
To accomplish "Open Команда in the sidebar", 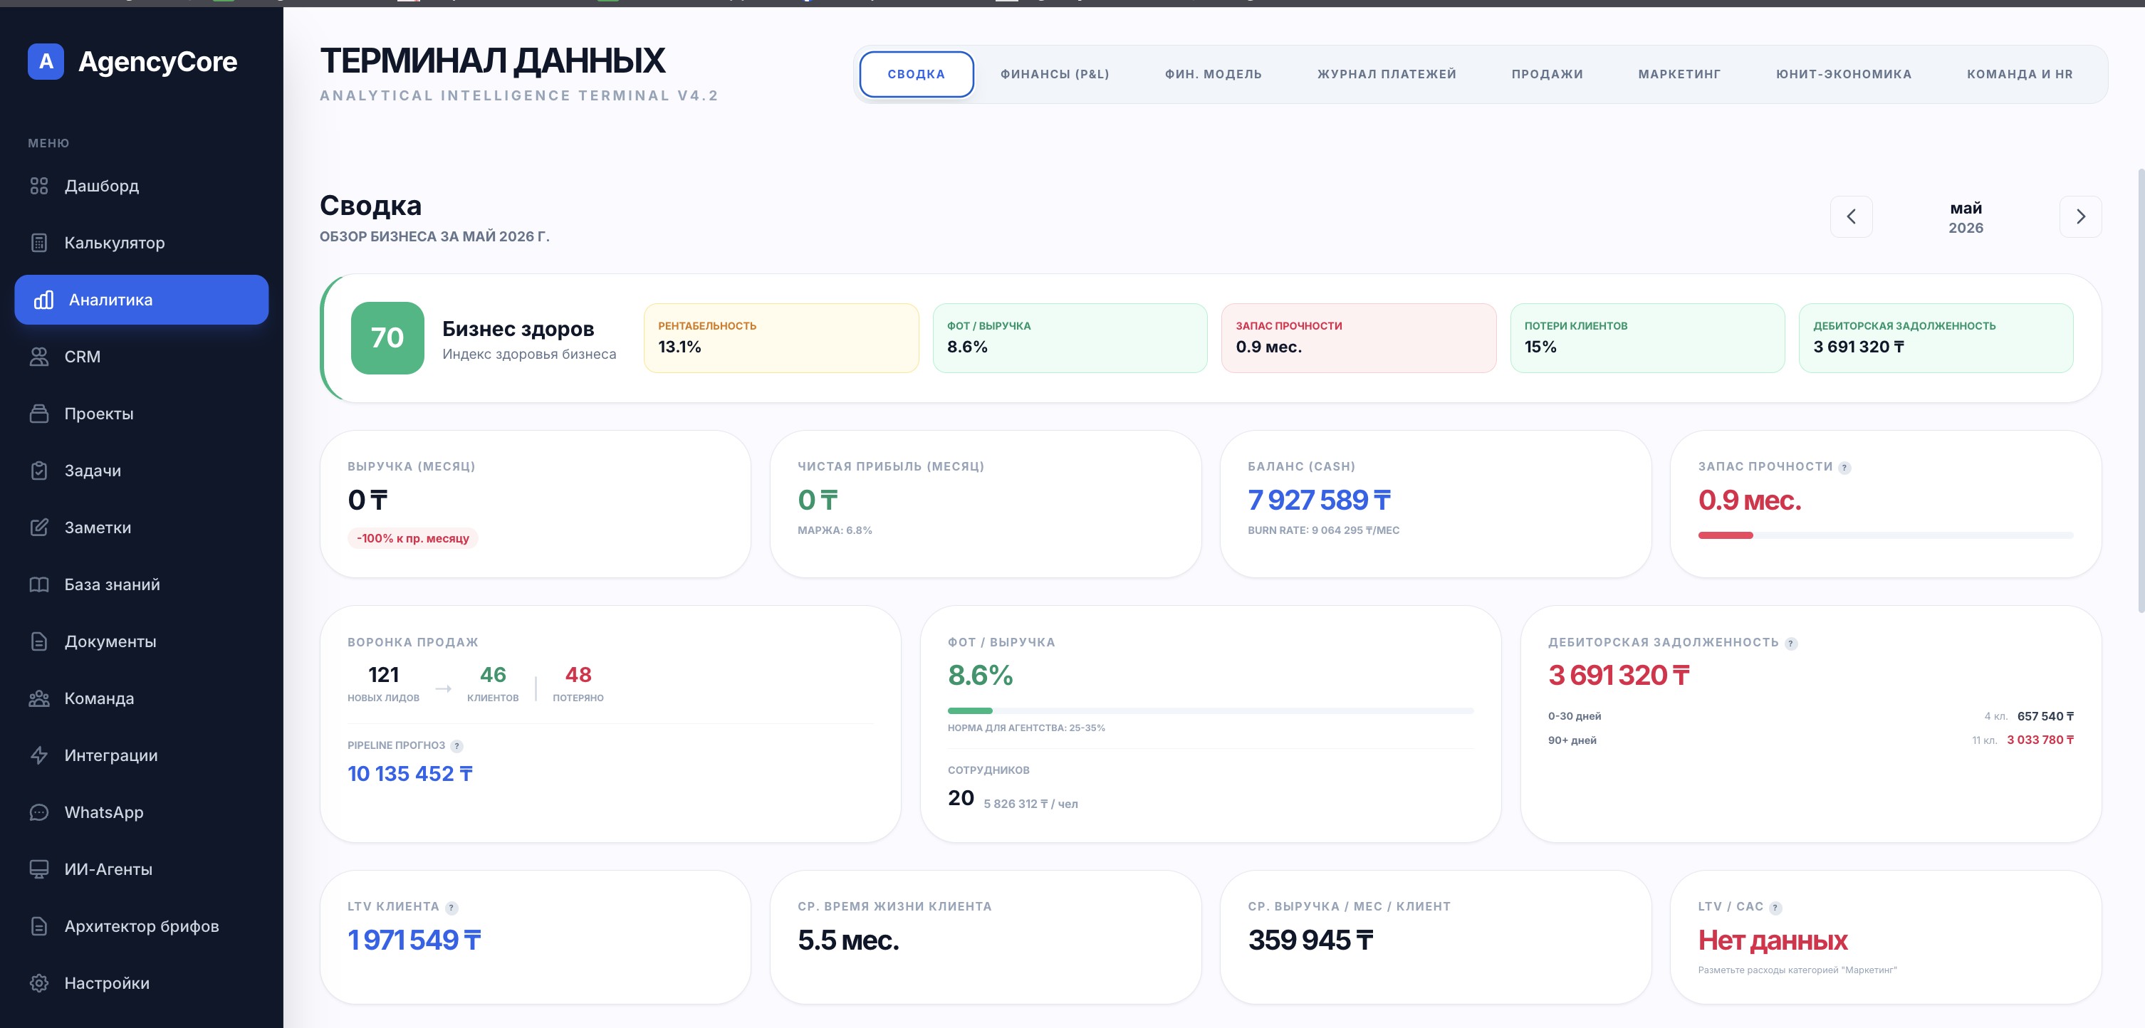I will [x=142, y=698].
